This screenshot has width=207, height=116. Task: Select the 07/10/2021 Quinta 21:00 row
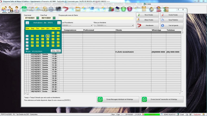(103, 89)
